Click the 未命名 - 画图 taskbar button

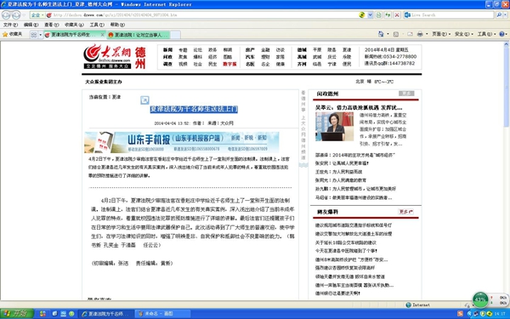(x=162, y=314)
